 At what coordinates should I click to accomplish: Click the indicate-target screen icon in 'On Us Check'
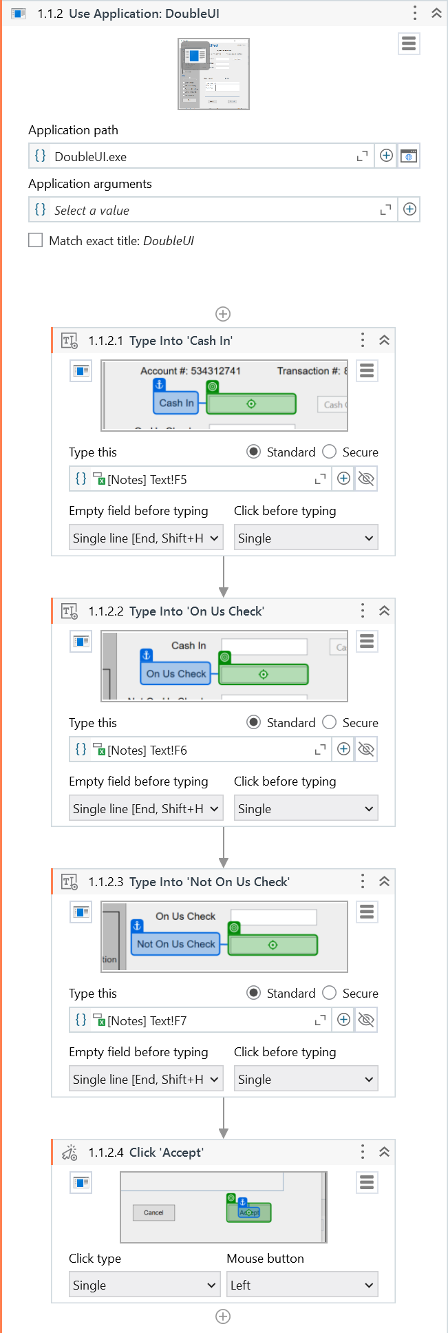click(x=81, y=641)
